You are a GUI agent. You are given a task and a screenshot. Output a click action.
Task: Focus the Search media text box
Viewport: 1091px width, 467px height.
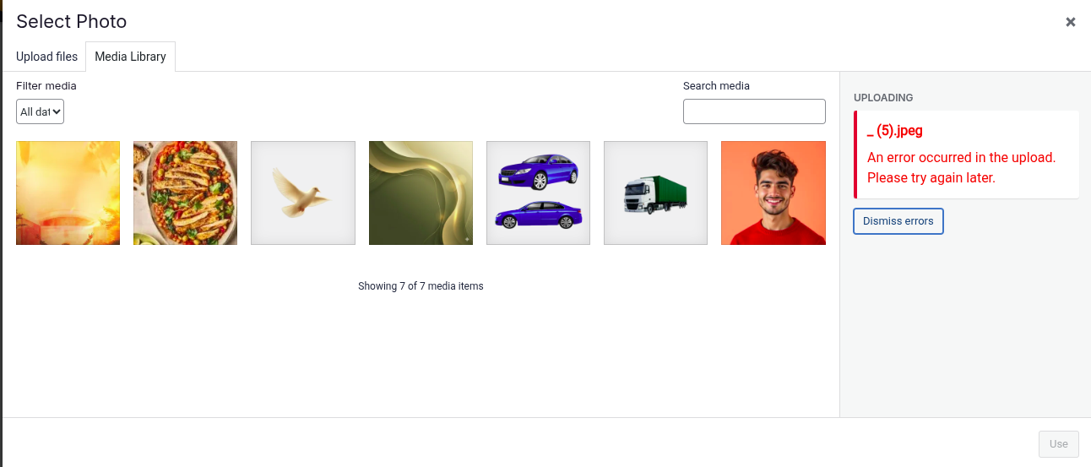point(753,111)
